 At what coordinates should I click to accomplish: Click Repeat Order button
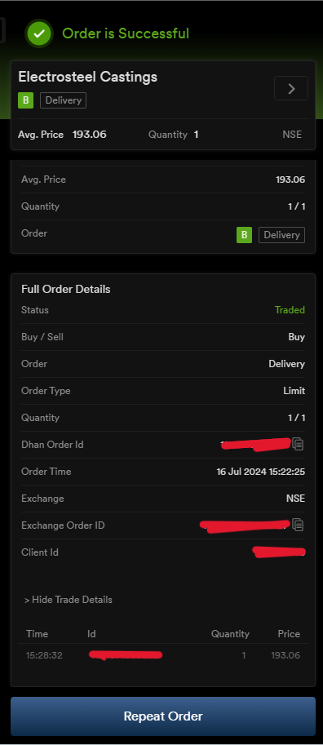(x=163, y=716)
